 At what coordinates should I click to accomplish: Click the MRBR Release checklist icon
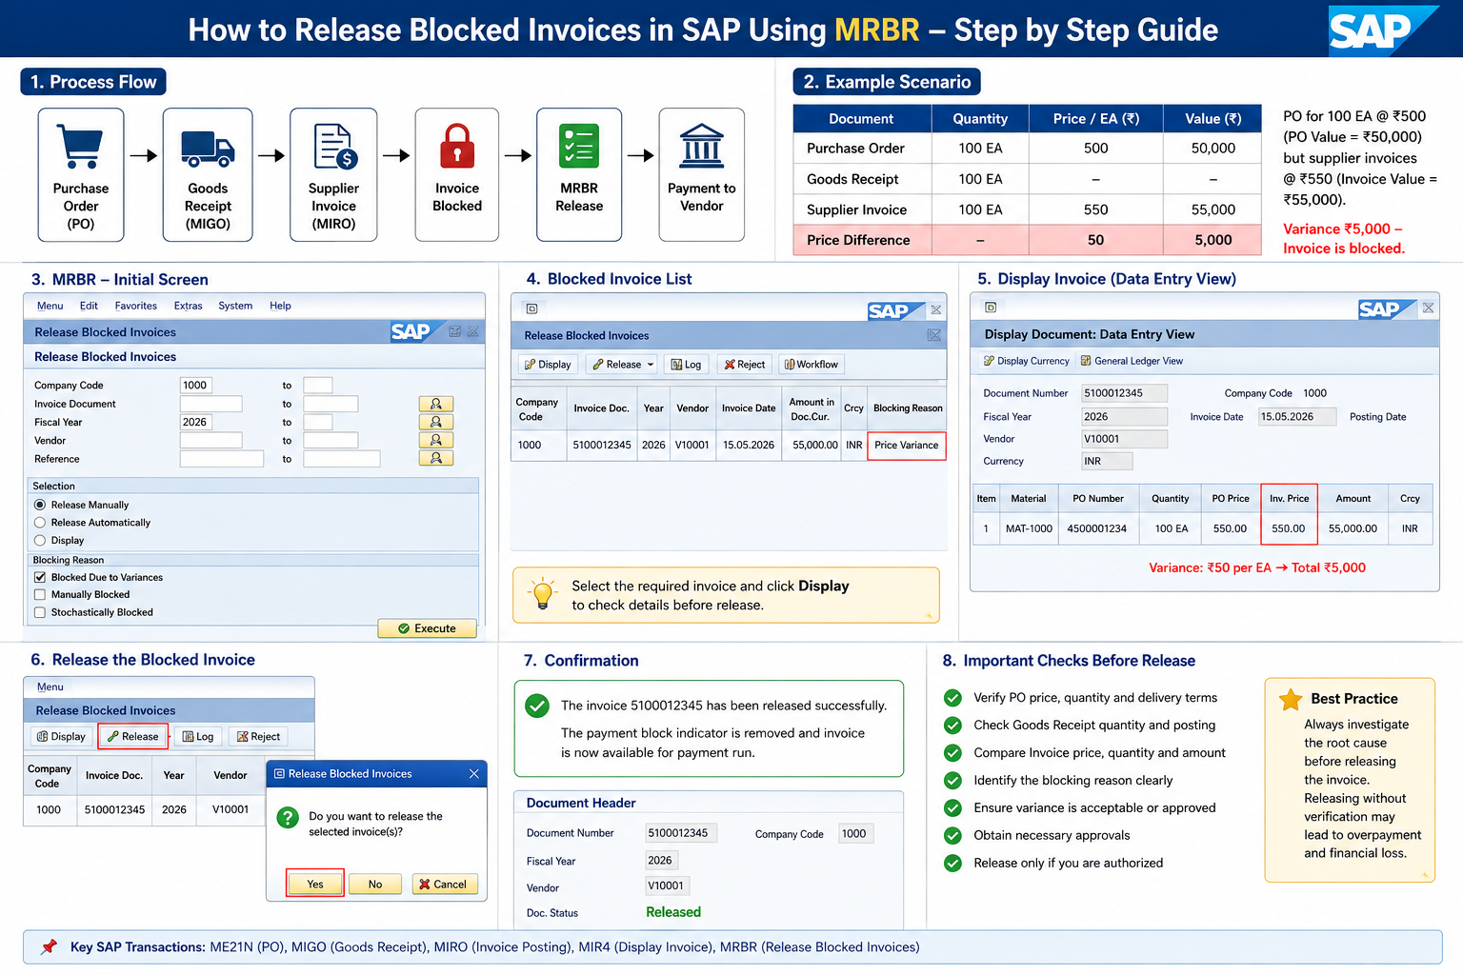coord(579,146)
